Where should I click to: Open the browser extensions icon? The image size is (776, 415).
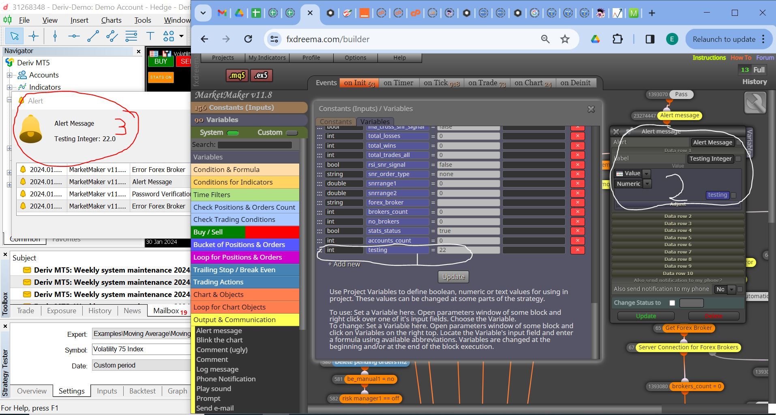click(x=617, y=39)
